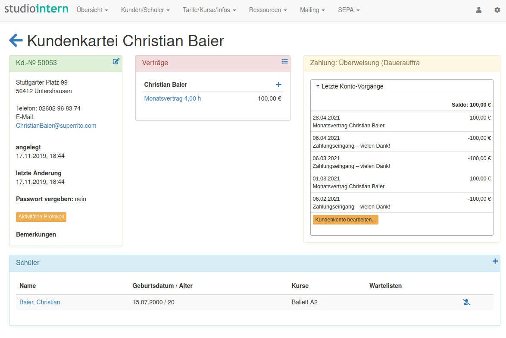
Task: Select the 06.04.2021 Zahlungseingang entry
Action: click(x=402, y=142)
